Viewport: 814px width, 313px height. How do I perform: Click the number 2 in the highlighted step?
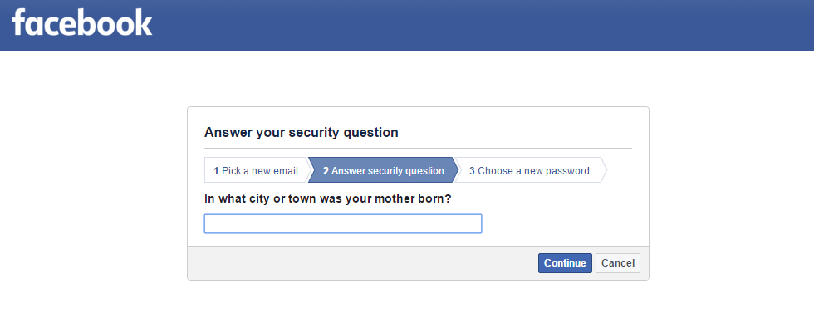326,171
